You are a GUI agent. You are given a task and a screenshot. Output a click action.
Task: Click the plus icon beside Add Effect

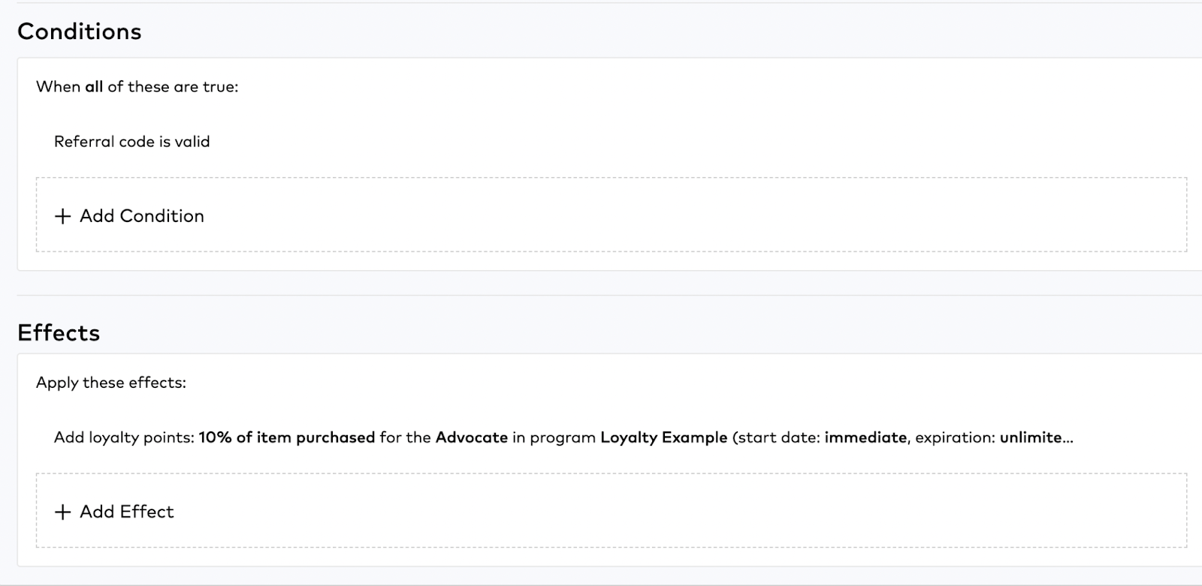coord(62,512)
